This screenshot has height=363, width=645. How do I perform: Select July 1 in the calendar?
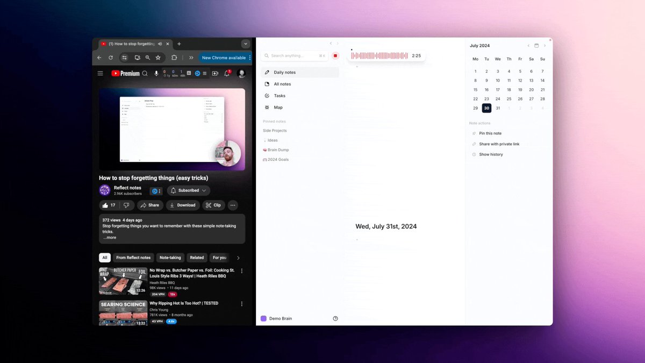[475, 72]
